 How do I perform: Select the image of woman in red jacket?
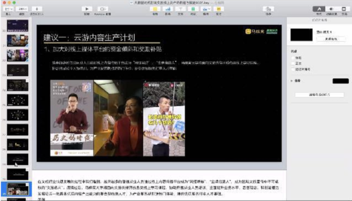(118, 118)
